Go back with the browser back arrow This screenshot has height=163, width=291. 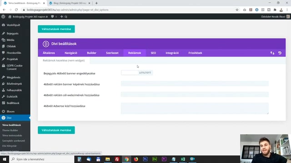4,10
